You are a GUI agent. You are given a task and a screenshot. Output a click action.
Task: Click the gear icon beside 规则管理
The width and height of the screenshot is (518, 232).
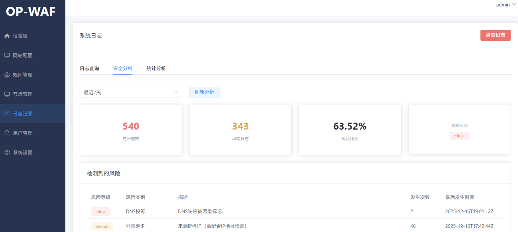(7, 75)
